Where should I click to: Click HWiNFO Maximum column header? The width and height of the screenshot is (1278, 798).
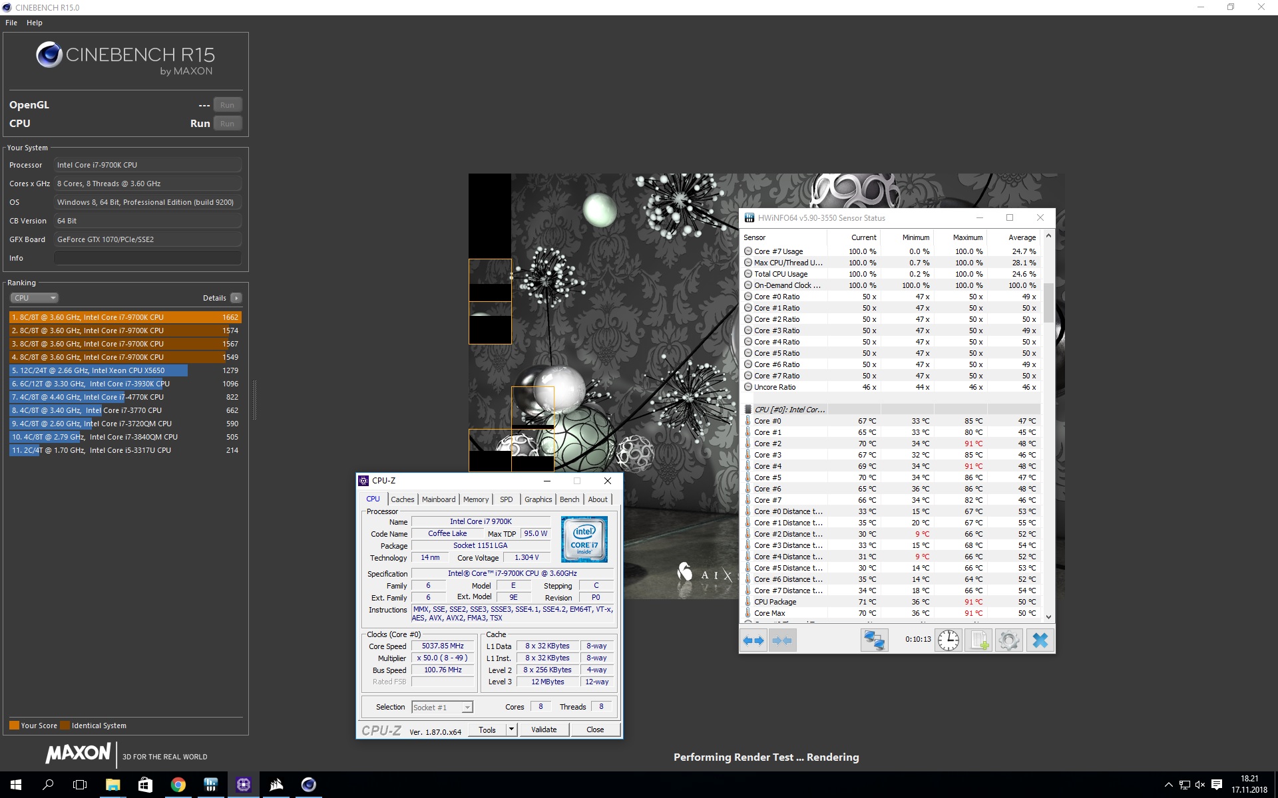tap(960, 237)
